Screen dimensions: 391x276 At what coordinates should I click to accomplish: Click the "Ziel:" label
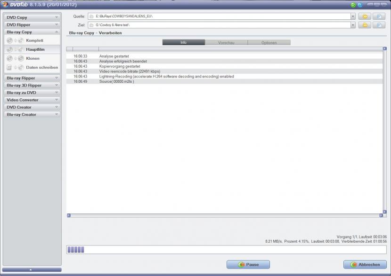(x=81, y=25)
